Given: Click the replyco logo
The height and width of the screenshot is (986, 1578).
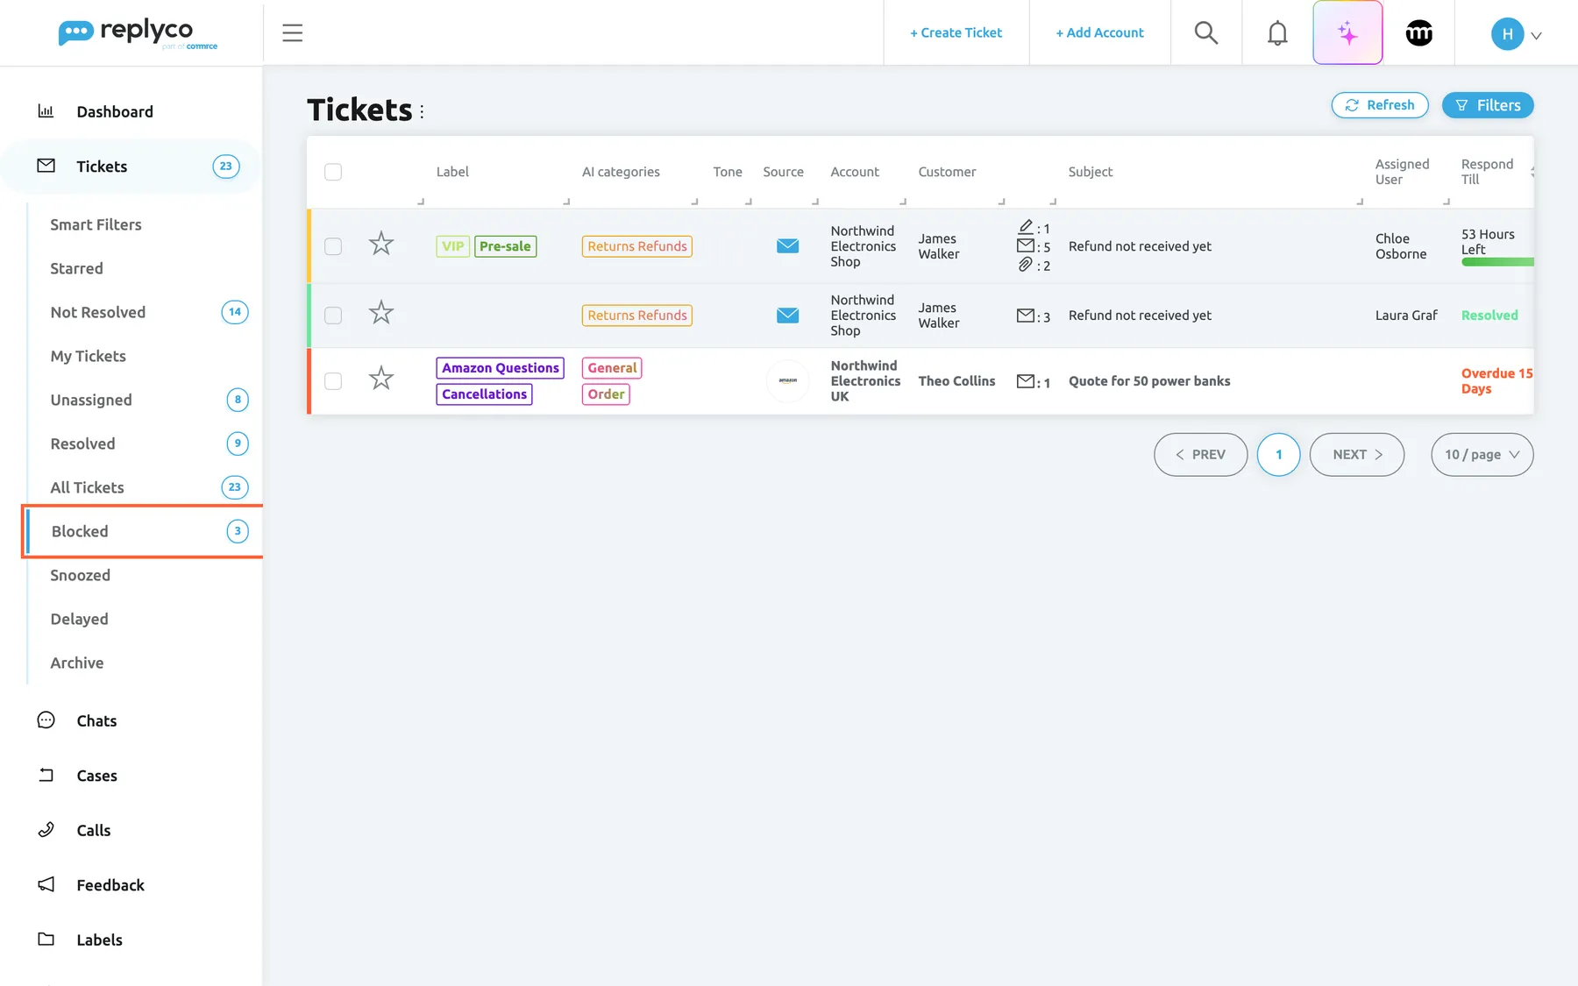Looking at the screenshot, I should (138, 33).
